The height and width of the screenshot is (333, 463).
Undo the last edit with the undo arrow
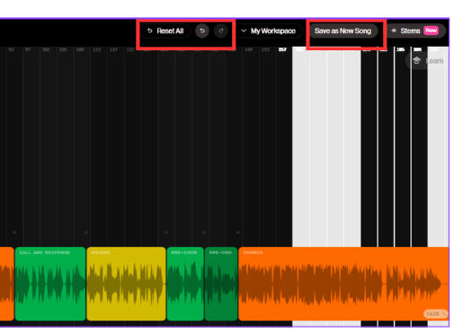(202, 31)
